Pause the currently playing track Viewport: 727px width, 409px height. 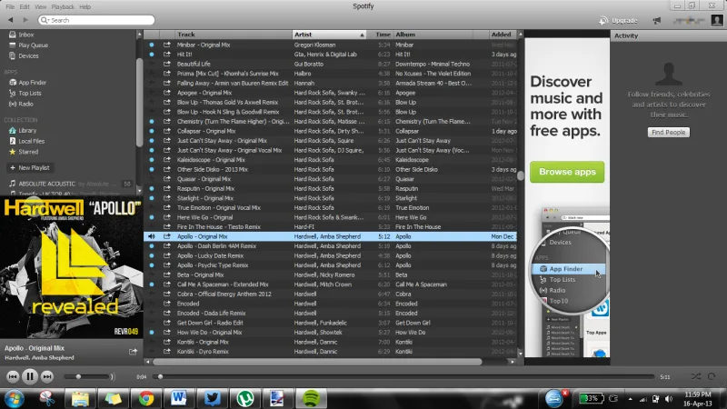tap(30, 376)
